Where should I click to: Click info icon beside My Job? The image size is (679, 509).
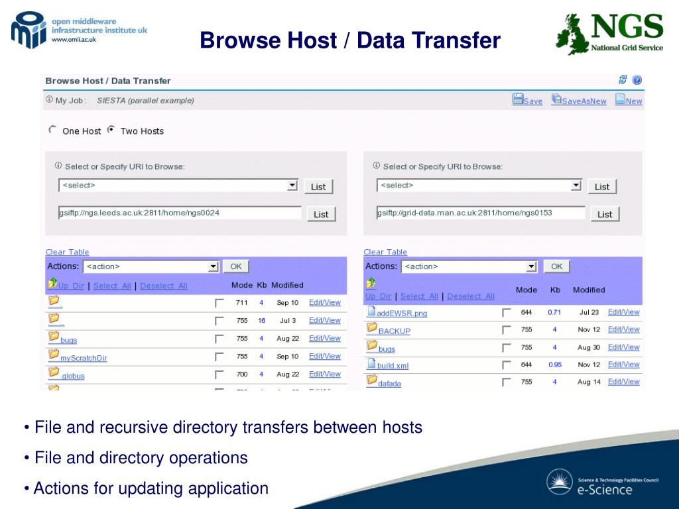(49, 99)
